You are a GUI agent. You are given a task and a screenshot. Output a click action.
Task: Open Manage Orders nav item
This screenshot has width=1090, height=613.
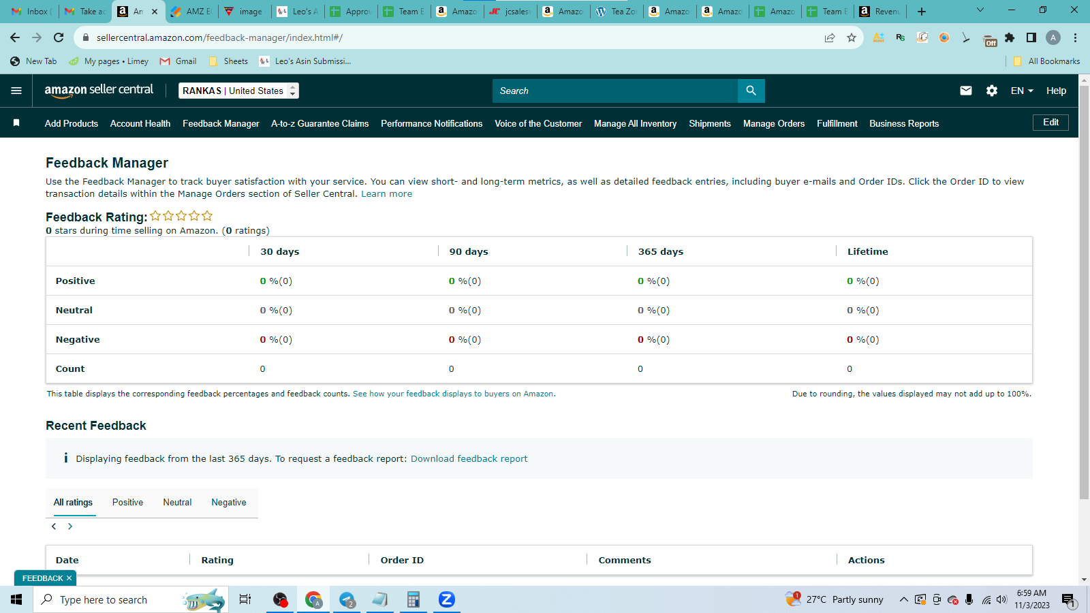(774, 123)
